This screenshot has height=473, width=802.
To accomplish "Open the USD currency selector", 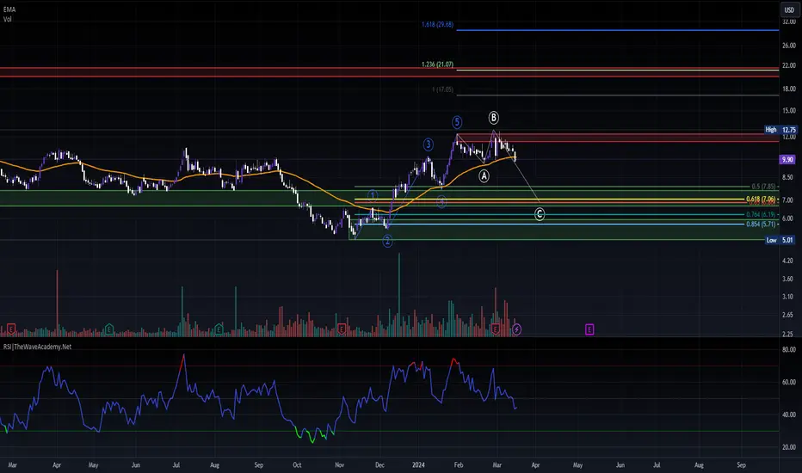I will 790,9.
